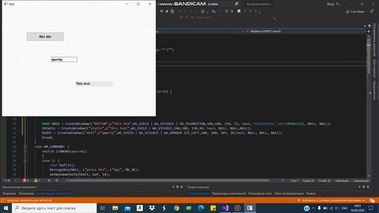This screenshot has height=213, width=379.
Task: Open the Точки останова panel options dropdown
Action: 359,187
